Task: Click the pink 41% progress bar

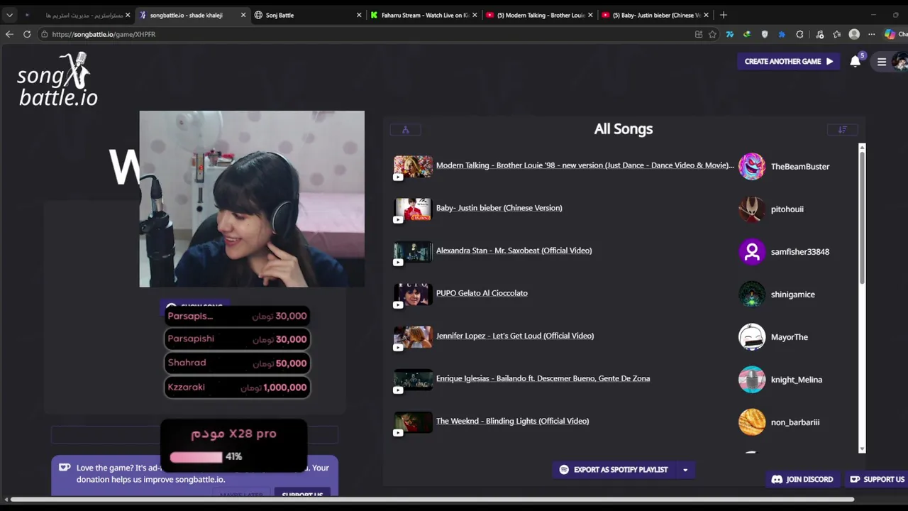Action: (x=195, y=457)
